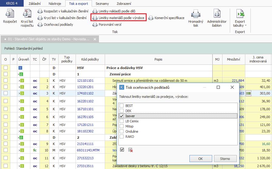
Task: Check the BEST manufacturer checkbox
Action: 122,106
